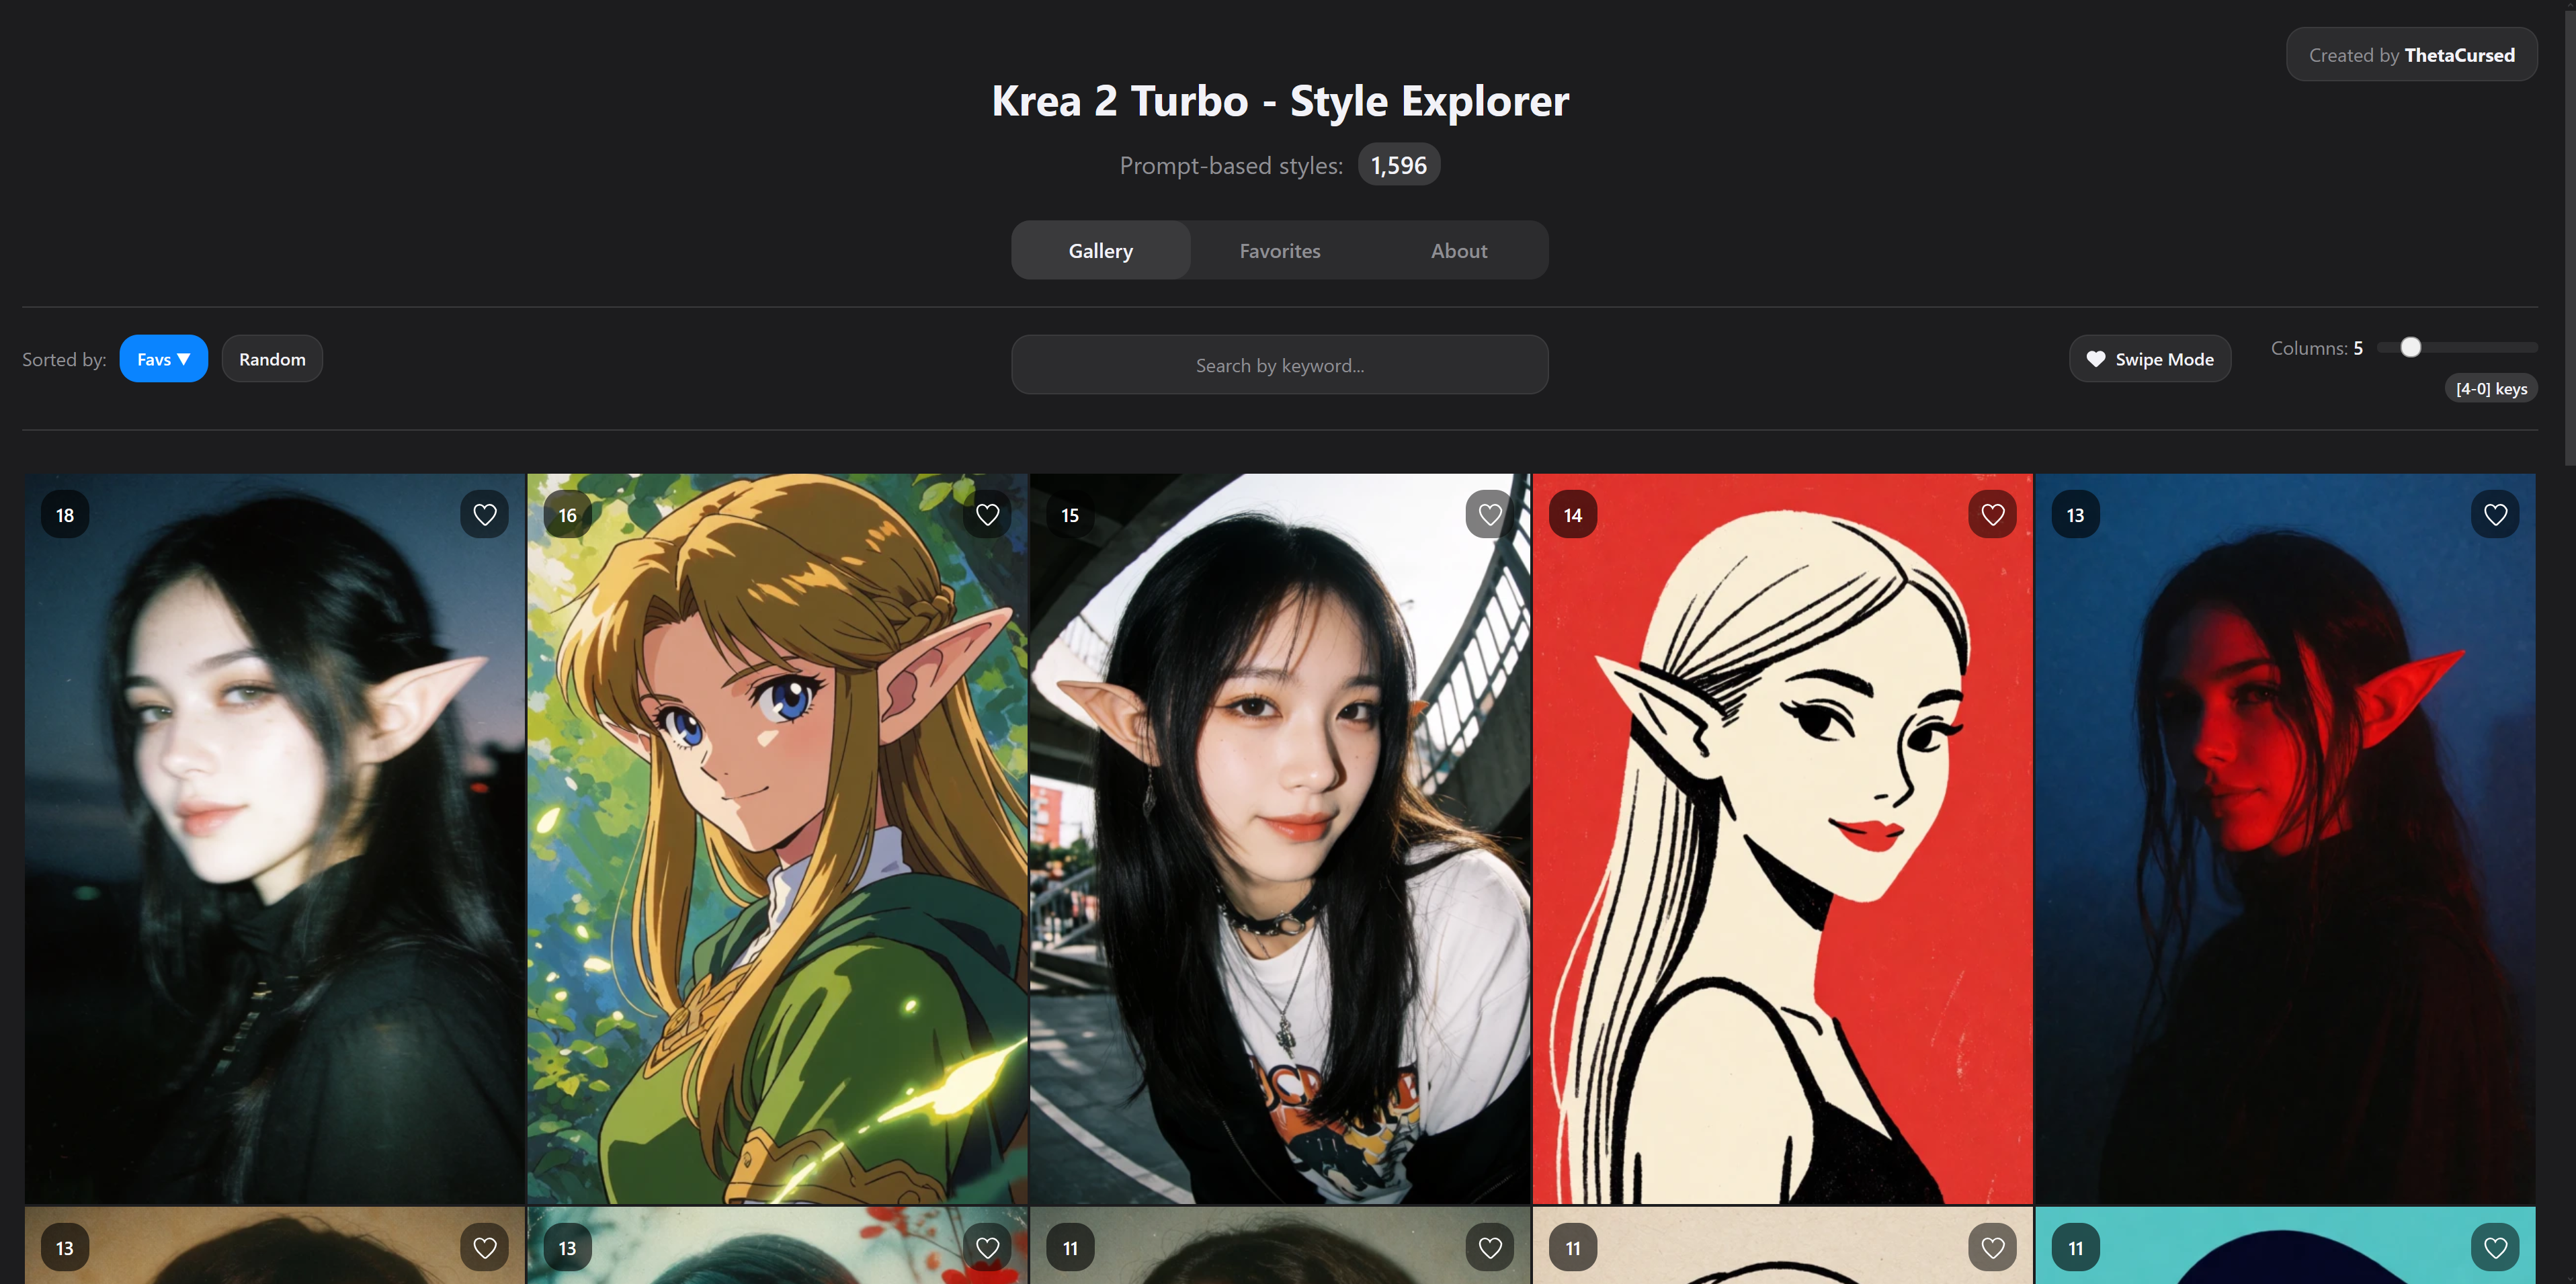View the red-and-blue lit elf portrait

[2286, 839]
